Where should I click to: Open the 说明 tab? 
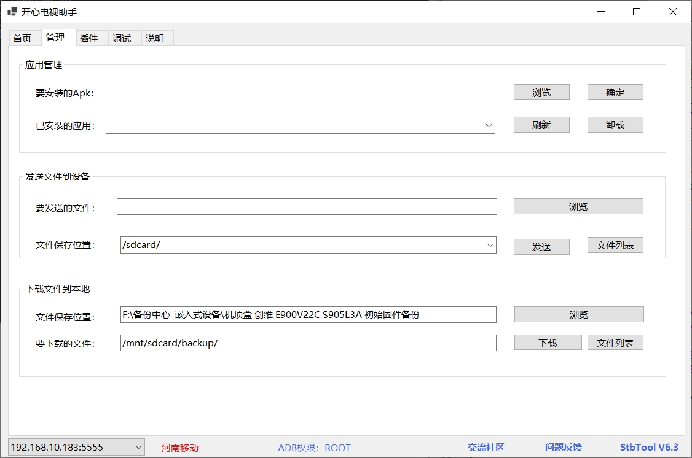155,38
